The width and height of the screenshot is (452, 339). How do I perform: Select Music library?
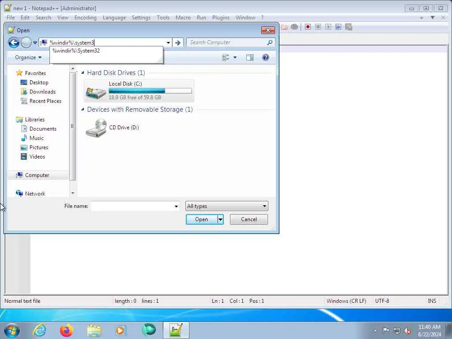pos(36,138)
